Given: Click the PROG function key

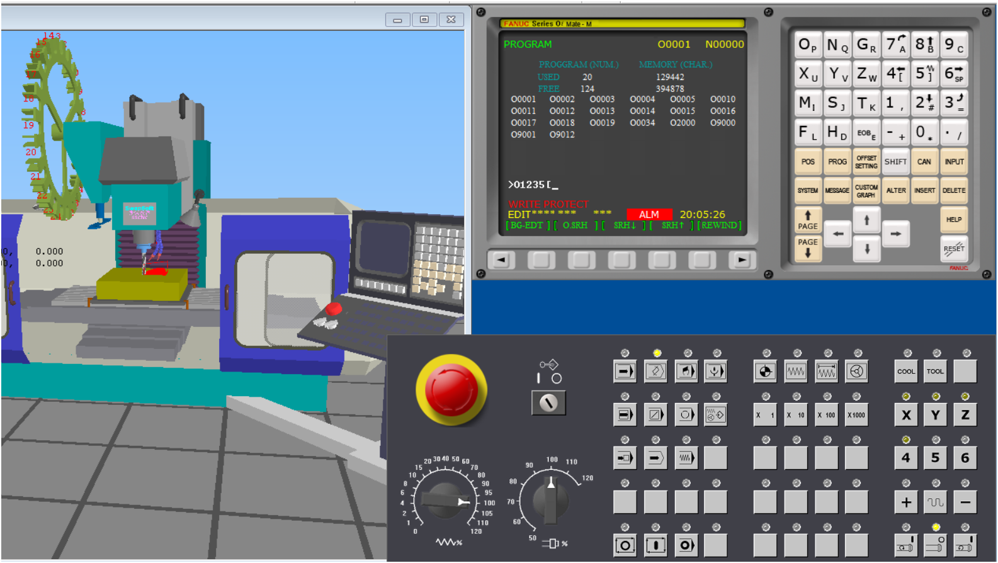Looking at the screenshot, I should point(837,162).
